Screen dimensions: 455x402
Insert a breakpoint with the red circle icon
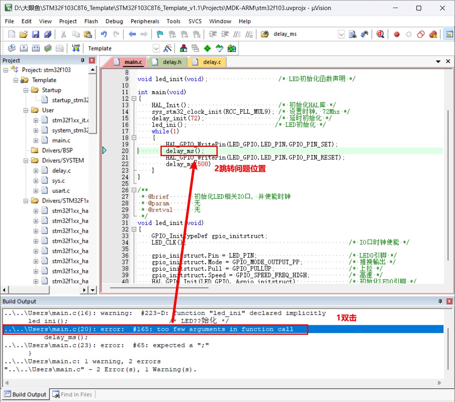tap(397, 35)
